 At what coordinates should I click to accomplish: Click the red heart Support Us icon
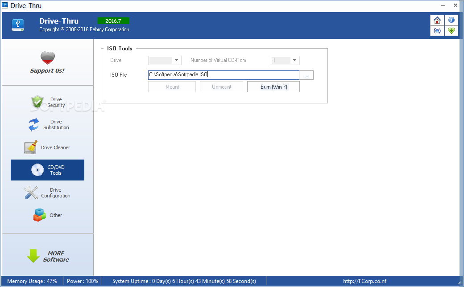pyautogui.click(x=48, y=58)
